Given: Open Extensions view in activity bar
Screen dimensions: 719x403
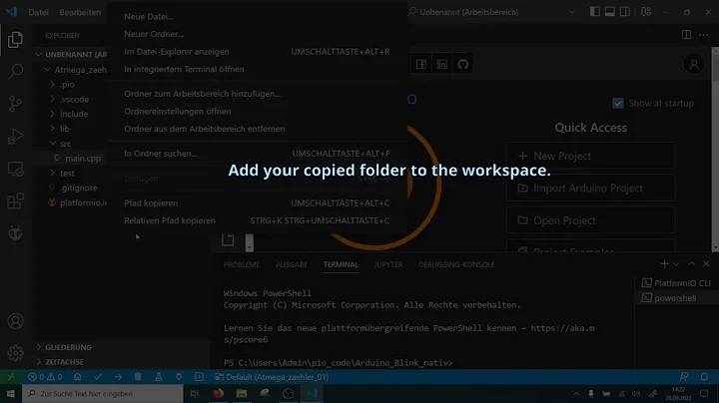Looking at the screenshot, I should 15,201.
